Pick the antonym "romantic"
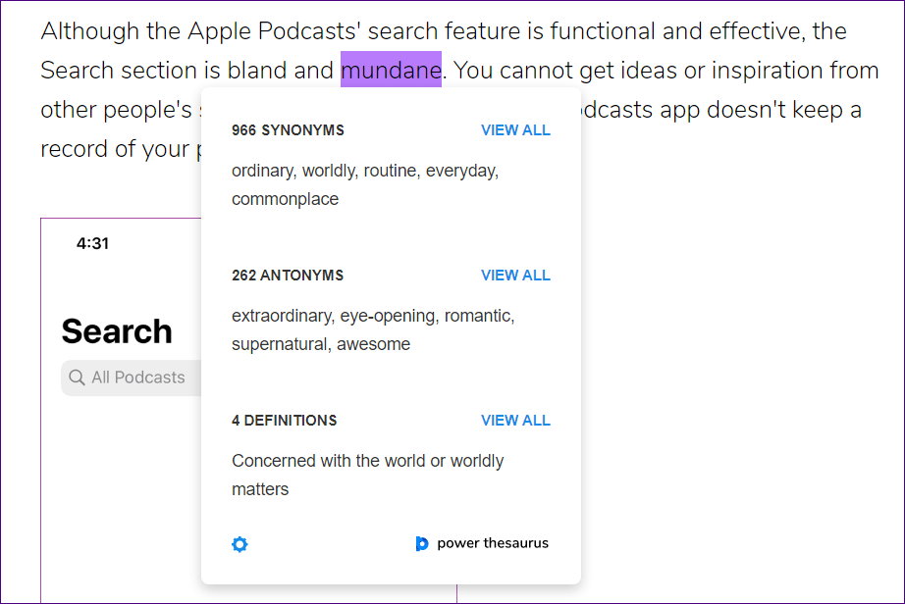This screenshot has width=905, height=604. coord(479,316)
